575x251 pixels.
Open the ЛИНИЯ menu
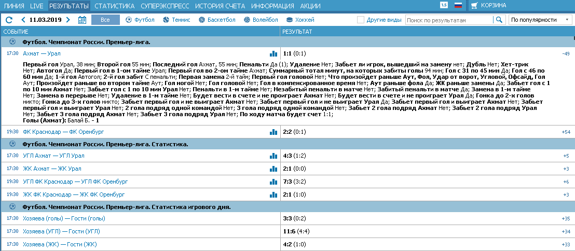14,6
